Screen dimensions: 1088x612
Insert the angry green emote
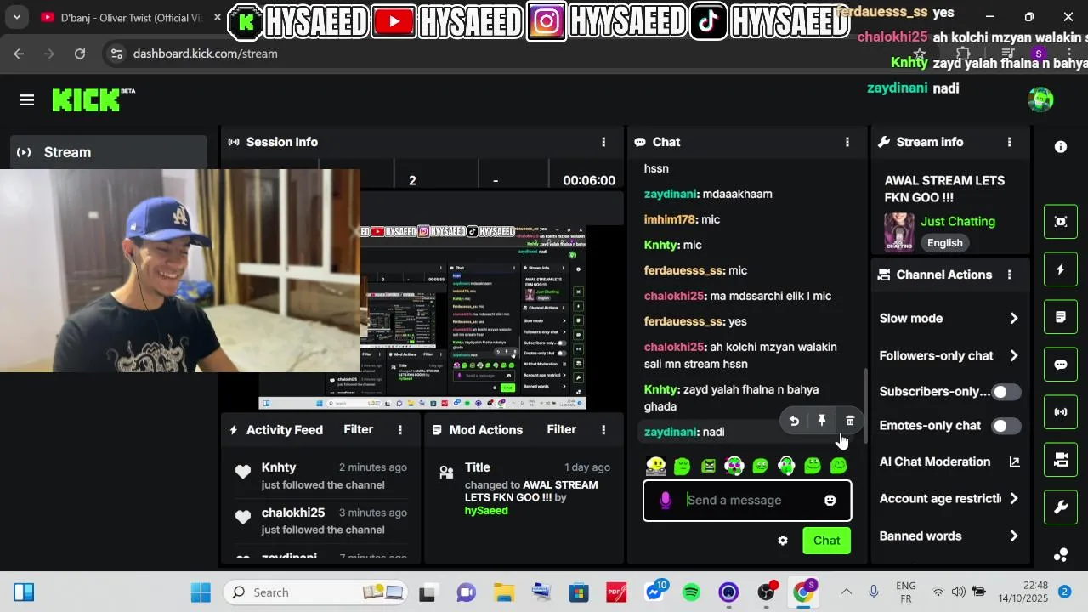pyautogui.click(x=708, y=466)
